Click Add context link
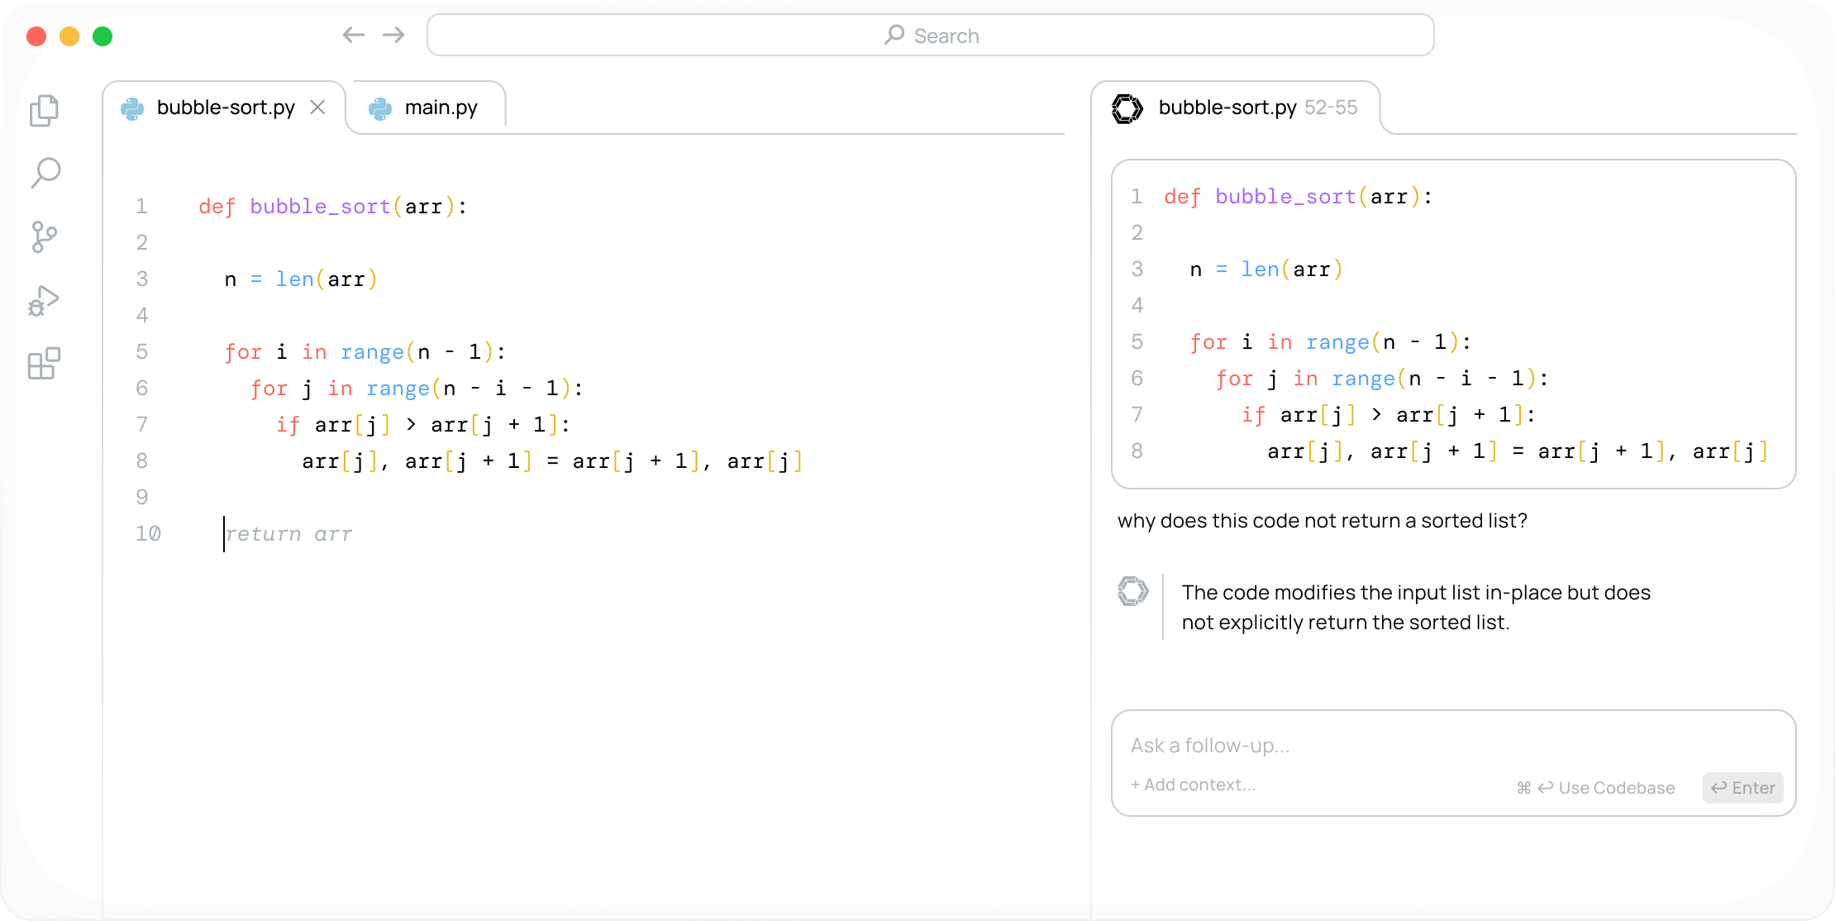This screenshot has height=921, width=1835. pos(1194,785)
